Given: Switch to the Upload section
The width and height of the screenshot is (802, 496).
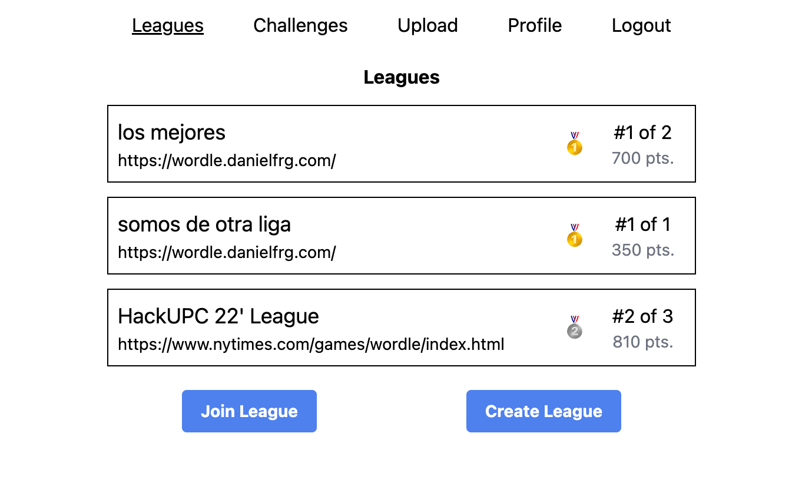Looking at the screenshot, I should (x=427, y=25).
